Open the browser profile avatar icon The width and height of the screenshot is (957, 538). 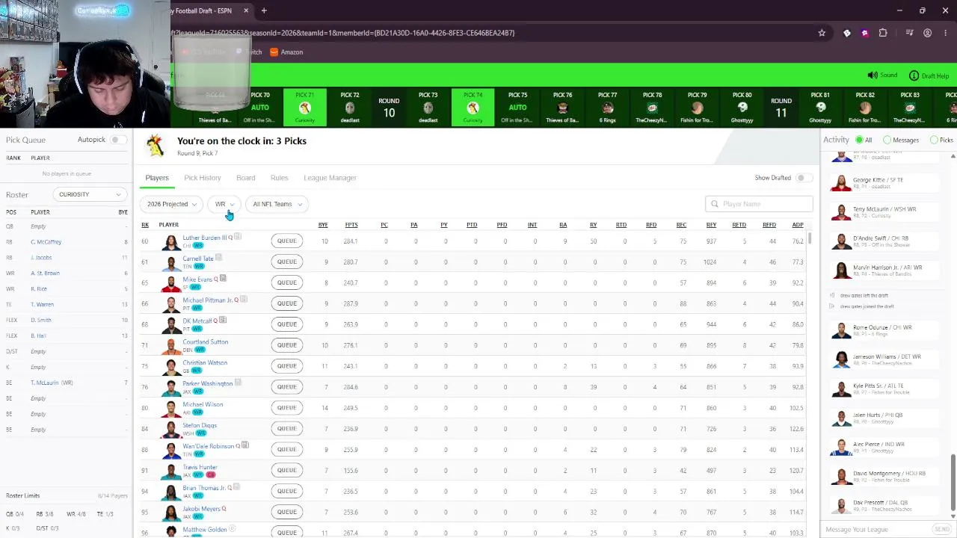pos(928,33)
